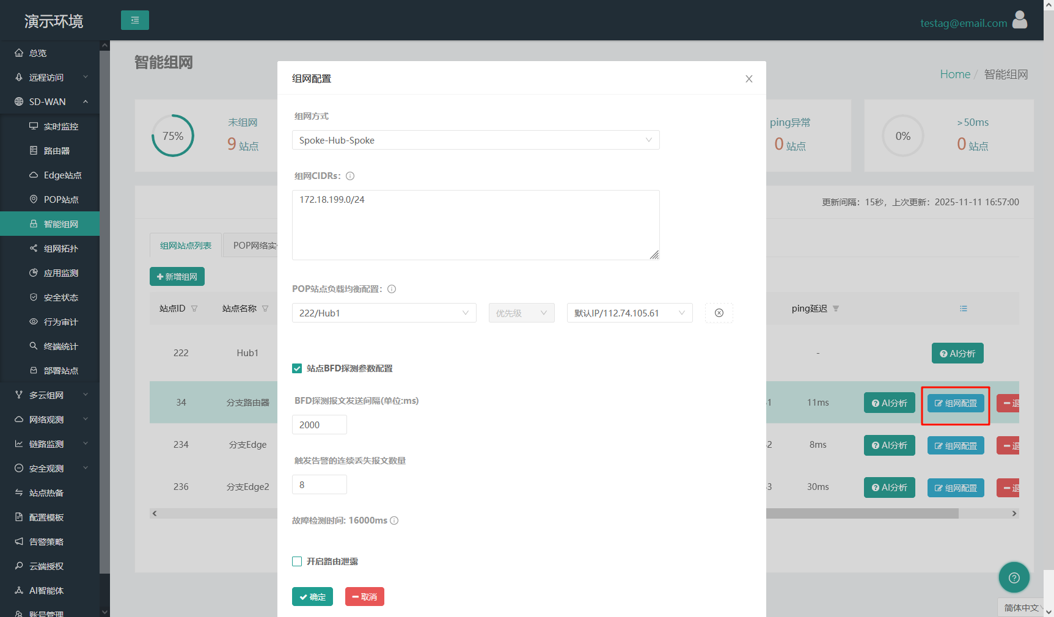Viewport: 1054px width, 617px height.
Task: Show info tooltip for 组网CIDRs
Action: [x=350, y=176]
